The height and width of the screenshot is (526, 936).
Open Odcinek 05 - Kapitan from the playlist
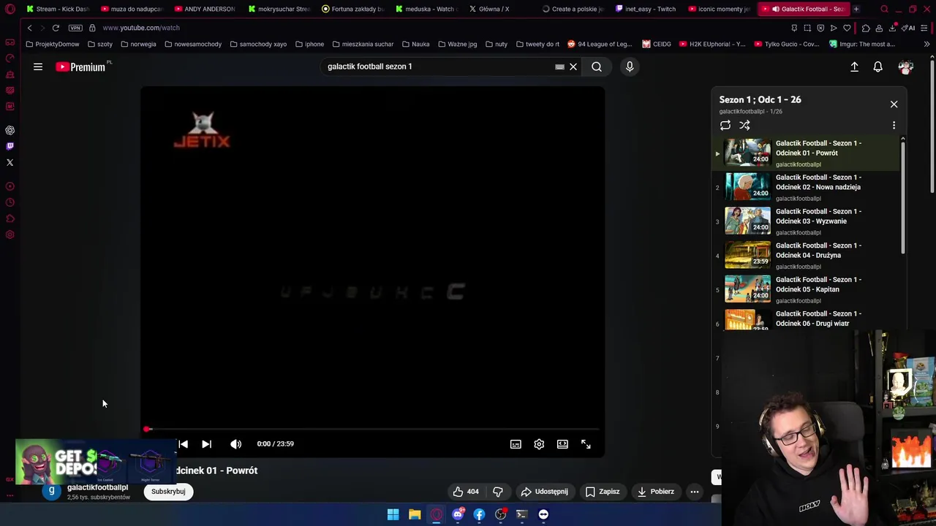(x=808, y=289)
